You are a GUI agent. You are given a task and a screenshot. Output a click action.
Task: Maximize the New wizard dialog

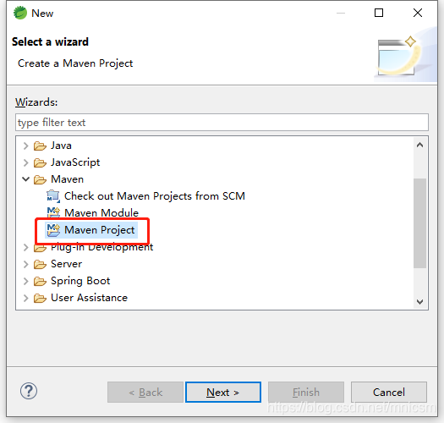coord(379,13)
